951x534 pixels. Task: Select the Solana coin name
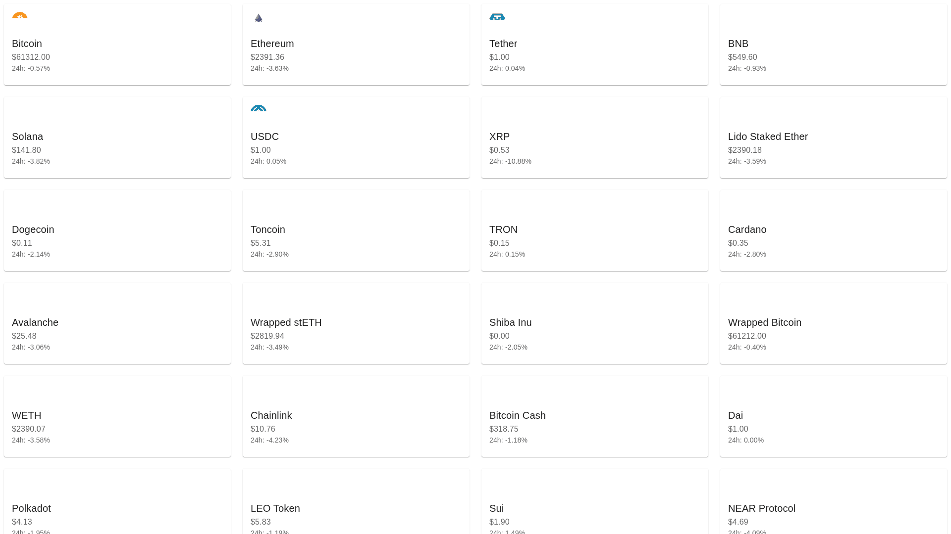tap(27, 136)
